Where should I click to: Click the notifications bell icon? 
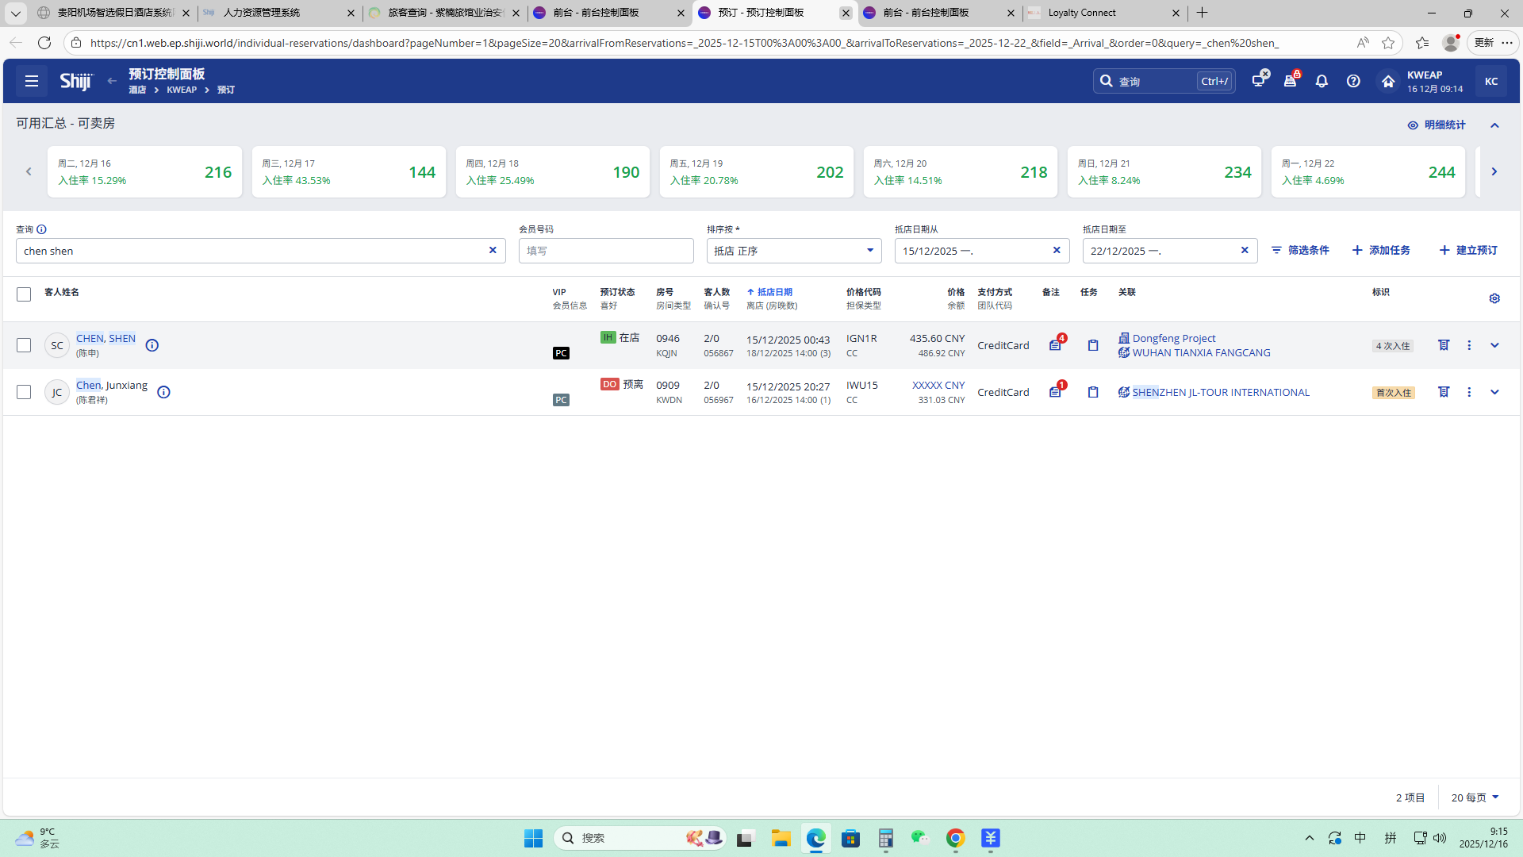pyautogui.click(x=1322, y=81)
